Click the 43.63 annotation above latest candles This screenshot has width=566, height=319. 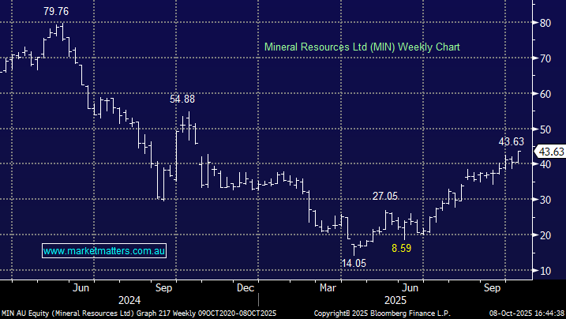pyautogui.click(x=511, y=141)
